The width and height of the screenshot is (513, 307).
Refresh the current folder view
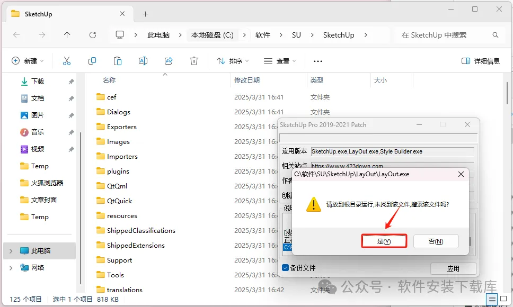pos(93,35)
